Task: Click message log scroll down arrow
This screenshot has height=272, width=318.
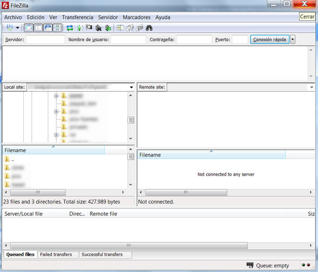Action: click(311, 76)
